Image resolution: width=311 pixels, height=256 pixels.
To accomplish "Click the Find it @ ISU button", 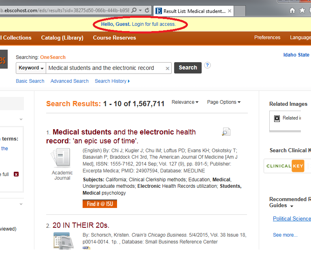I will pos(100,204).
